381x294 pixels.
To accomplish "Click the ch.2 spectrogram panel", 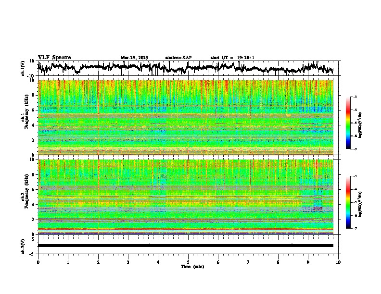I will pos(186,197).
